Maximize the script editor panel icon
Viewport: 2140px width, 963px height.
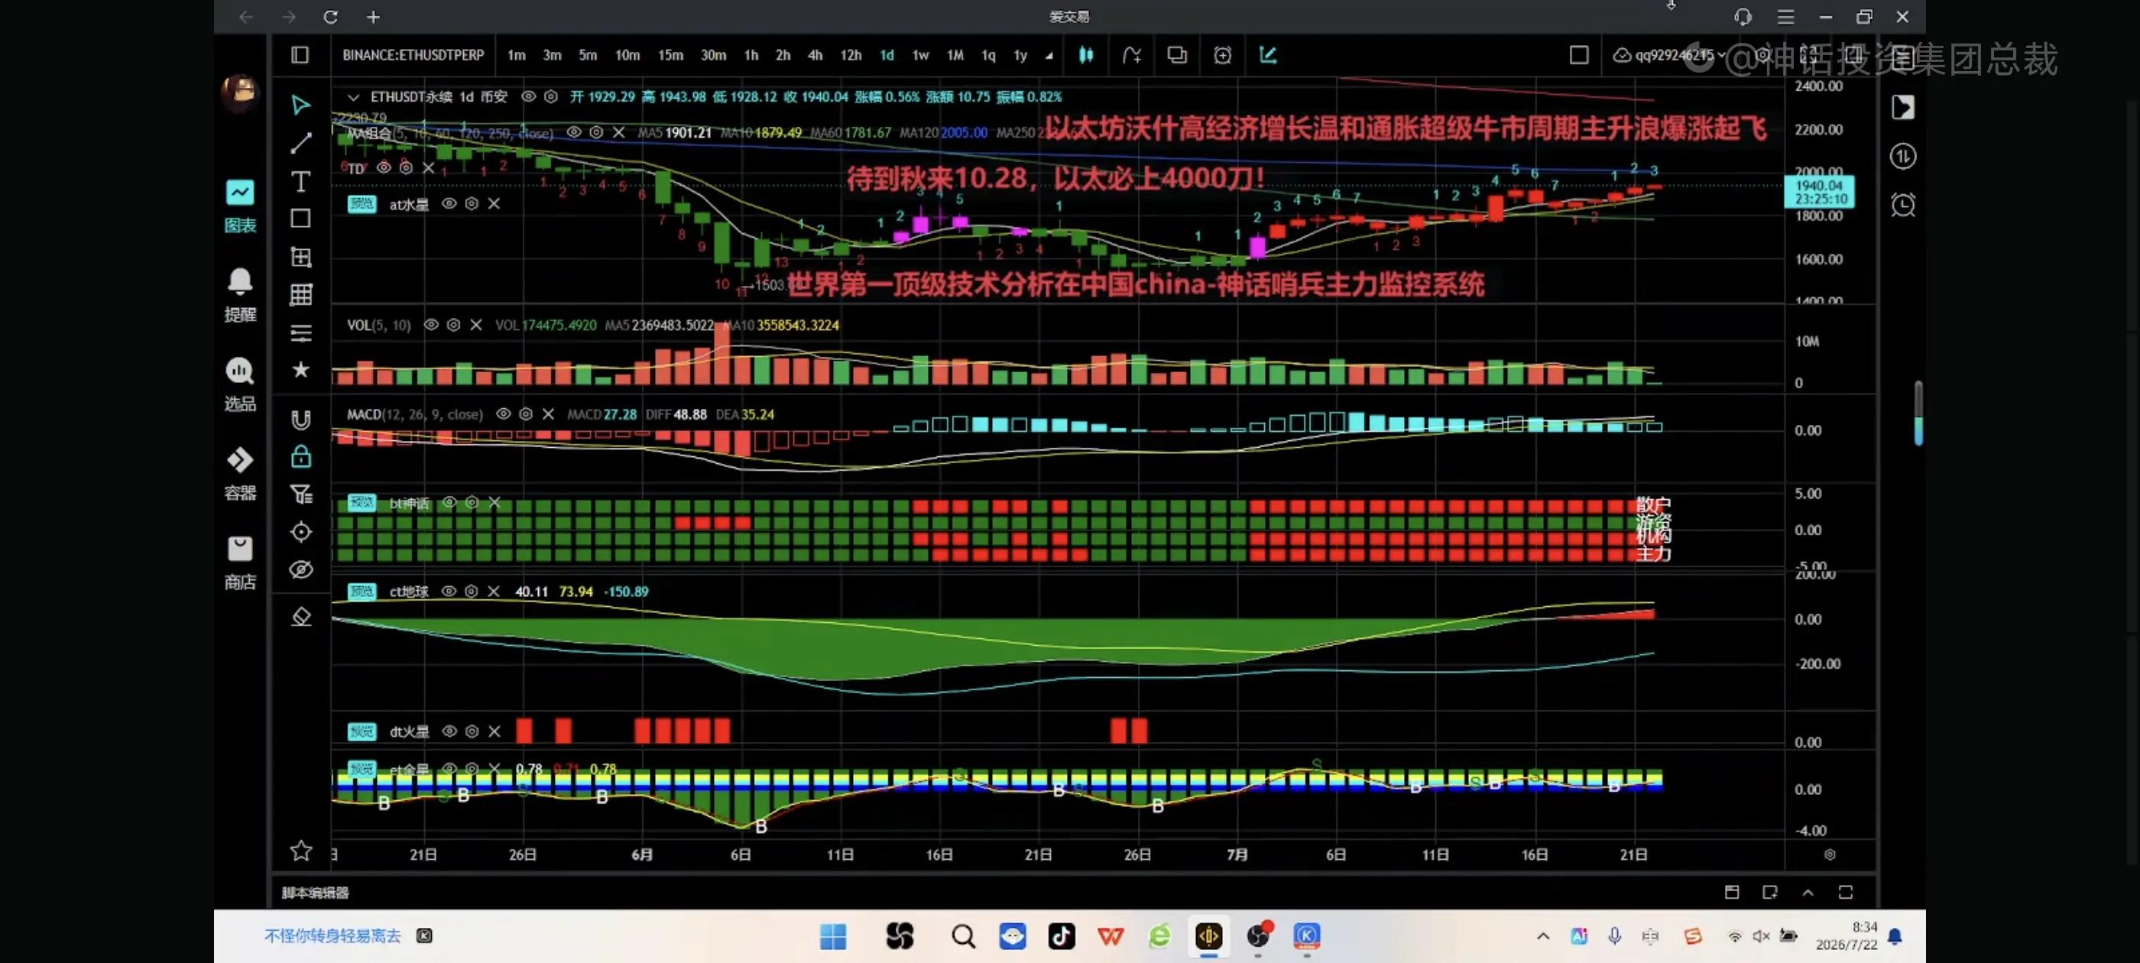1846,893
